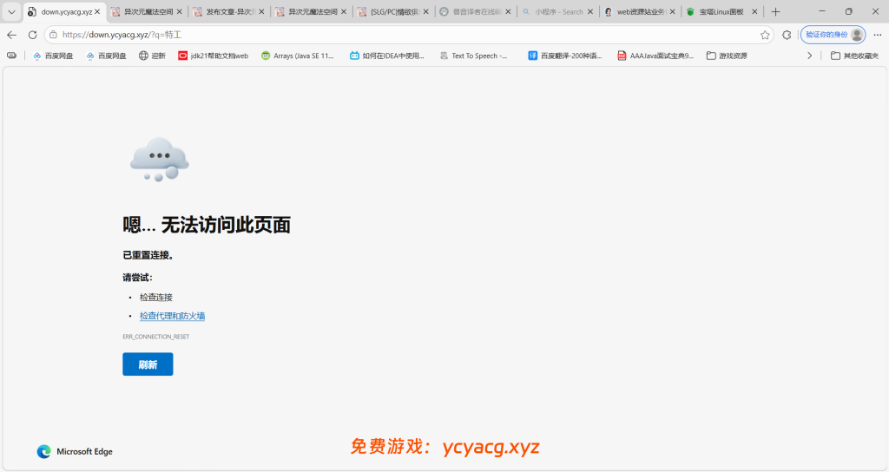Expand the 游戏资源 bookmarks folder
The image size is (889, 472).
727,56
